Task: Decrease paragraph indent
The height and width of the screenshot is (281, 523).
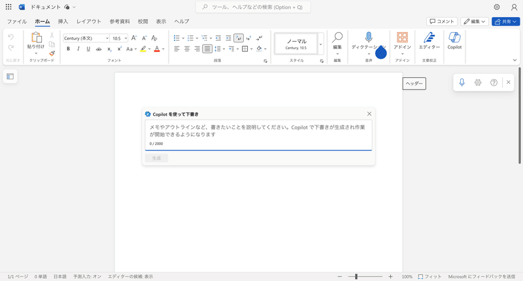Action: [218, 38]
